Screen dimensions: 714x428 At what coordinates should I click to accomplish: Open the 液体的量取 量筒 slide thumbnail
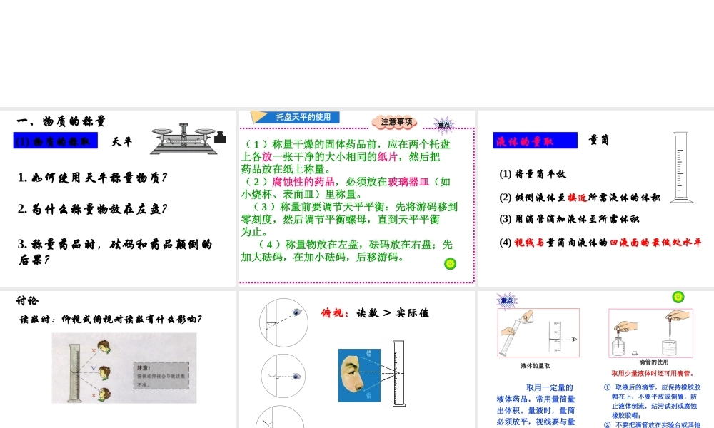point(596,198)
